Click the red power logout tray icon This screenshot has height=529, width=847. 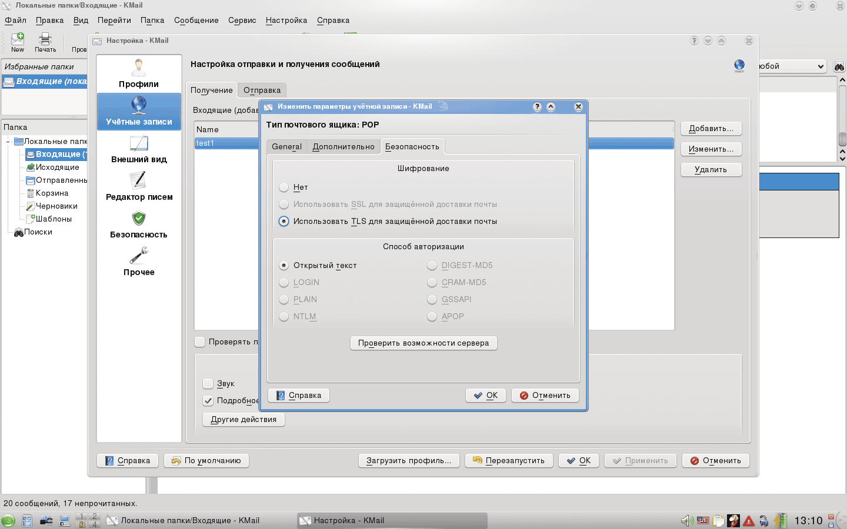(x=831, y=517)
